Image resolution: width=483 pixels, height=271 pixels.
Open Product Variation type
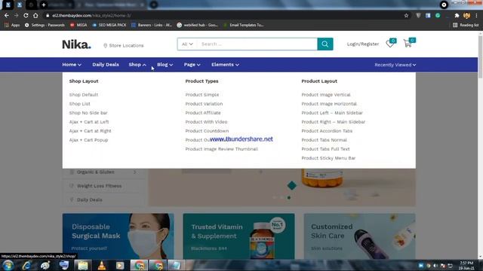tap(204, 104)
